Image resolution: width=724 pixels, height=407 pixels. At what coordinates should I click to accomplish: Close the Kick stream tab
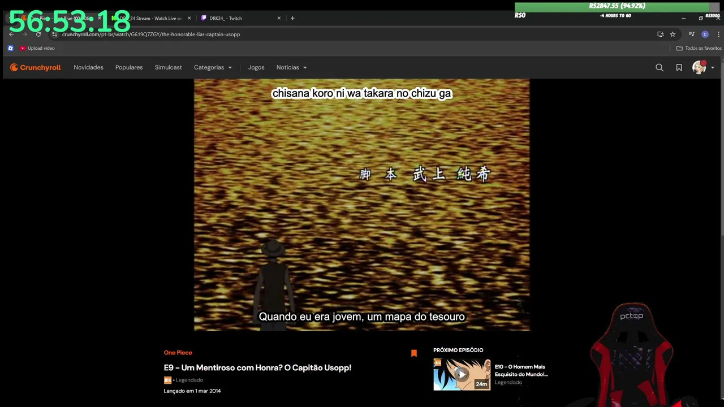pyautogui.click(x=189, y=18)
